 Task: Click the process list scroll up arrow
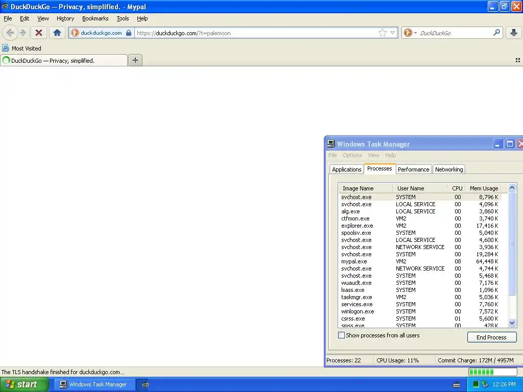[x=512, y=188]
